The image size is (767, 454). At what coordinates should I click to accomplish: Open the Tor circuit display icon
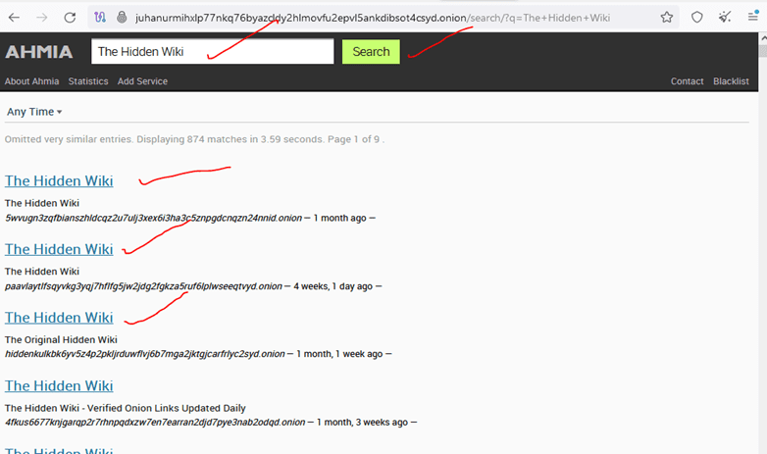pyautogui.click(x=100, y=18)
